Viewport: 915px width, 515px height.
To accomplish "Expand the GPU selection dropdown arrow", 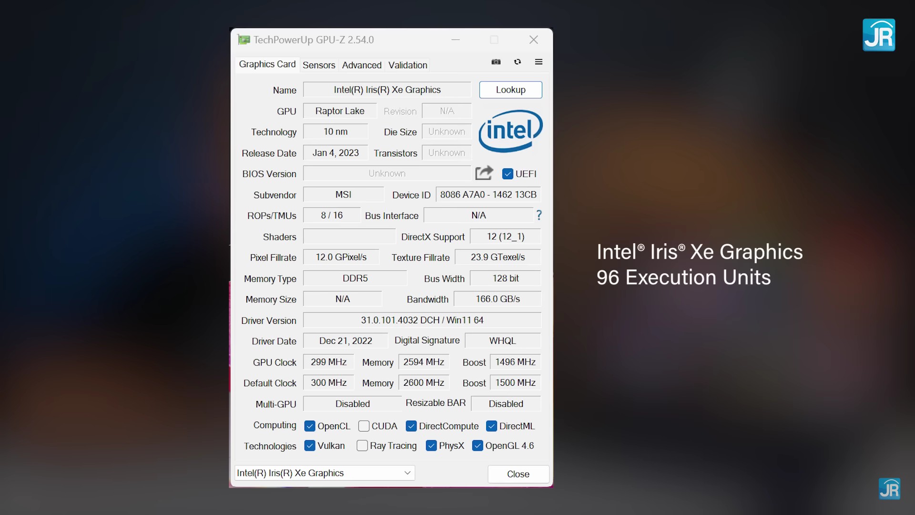I will pos(407,473).
